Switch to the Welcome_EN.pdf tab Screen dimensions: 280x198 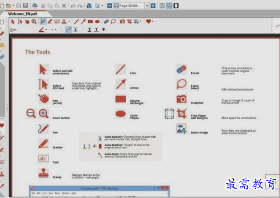pyautogui.click(x=22, y=14)
